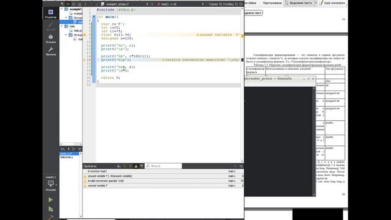The height and width of the screenshot is (220, 391).
Task: Split the project side pane
Action: pyautogui.click(x=74, y=4)
